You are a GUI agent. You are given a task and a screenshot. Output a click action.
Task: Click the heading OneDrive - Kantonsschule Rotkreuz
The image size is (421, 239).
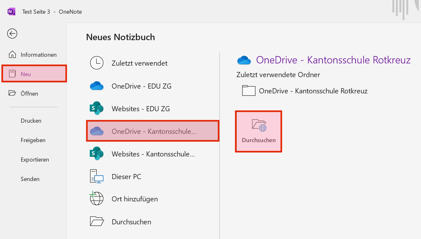point(333,60)
